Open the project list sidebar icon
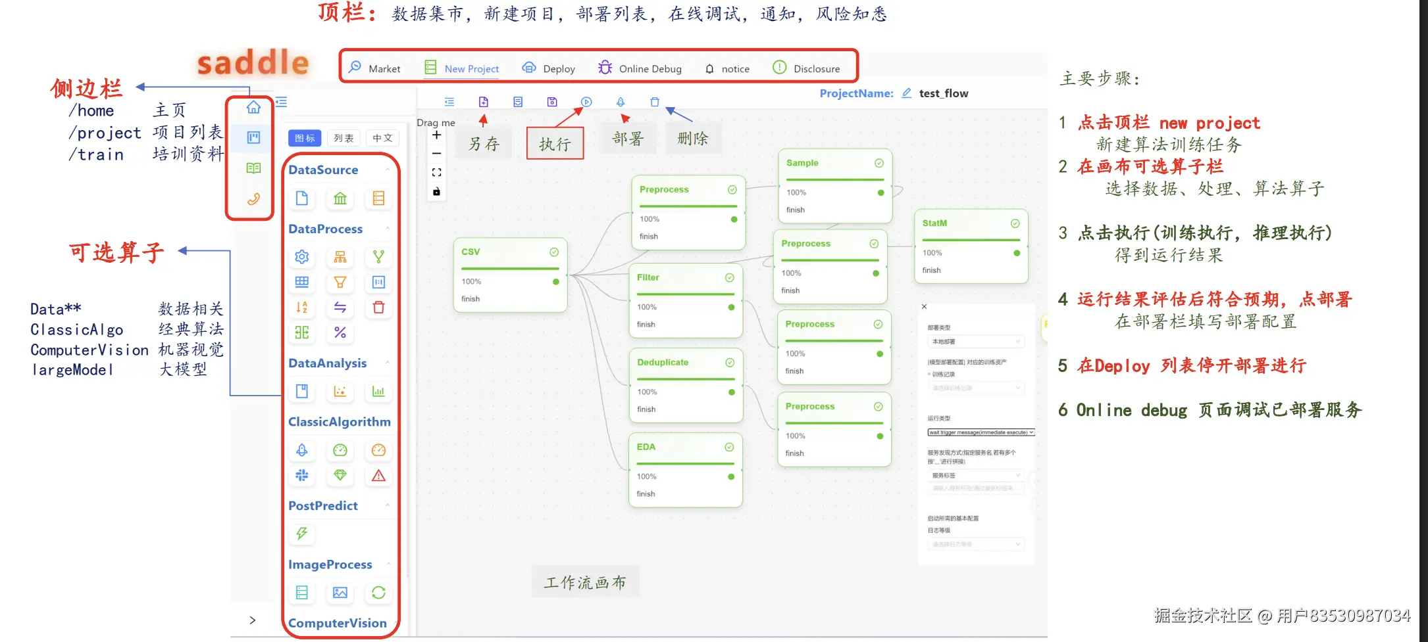 [253, 137]
